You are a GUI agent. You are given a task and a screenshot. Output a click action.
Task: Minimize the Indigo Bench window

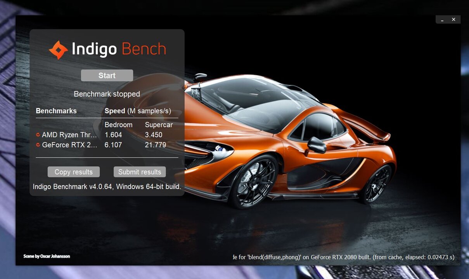tap(442, 20)
